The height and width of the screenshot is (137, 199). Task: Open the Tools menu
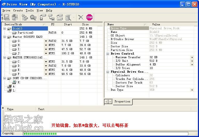(30, 11)
